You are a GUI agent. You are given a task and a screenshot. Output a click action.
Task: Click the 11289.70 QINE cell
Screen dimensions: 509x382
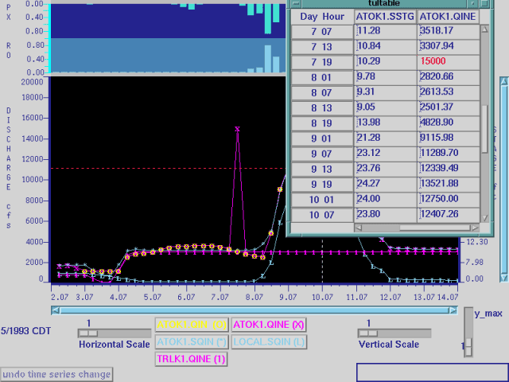coord(448,153)
